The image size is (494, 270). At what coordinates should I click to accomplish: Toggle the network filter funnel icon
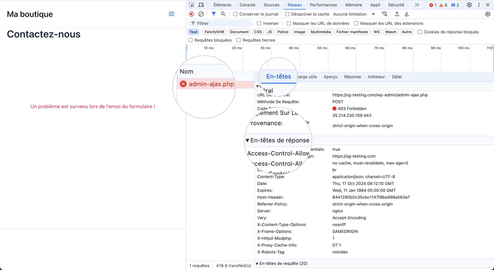click(x=214, y=14)
